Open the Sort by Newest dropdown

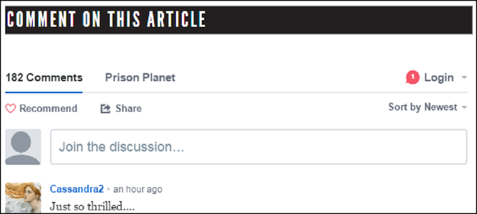423,107
